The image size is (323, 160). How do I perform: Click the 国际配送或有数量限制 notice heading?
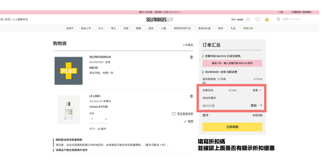[x=69, y=140]
